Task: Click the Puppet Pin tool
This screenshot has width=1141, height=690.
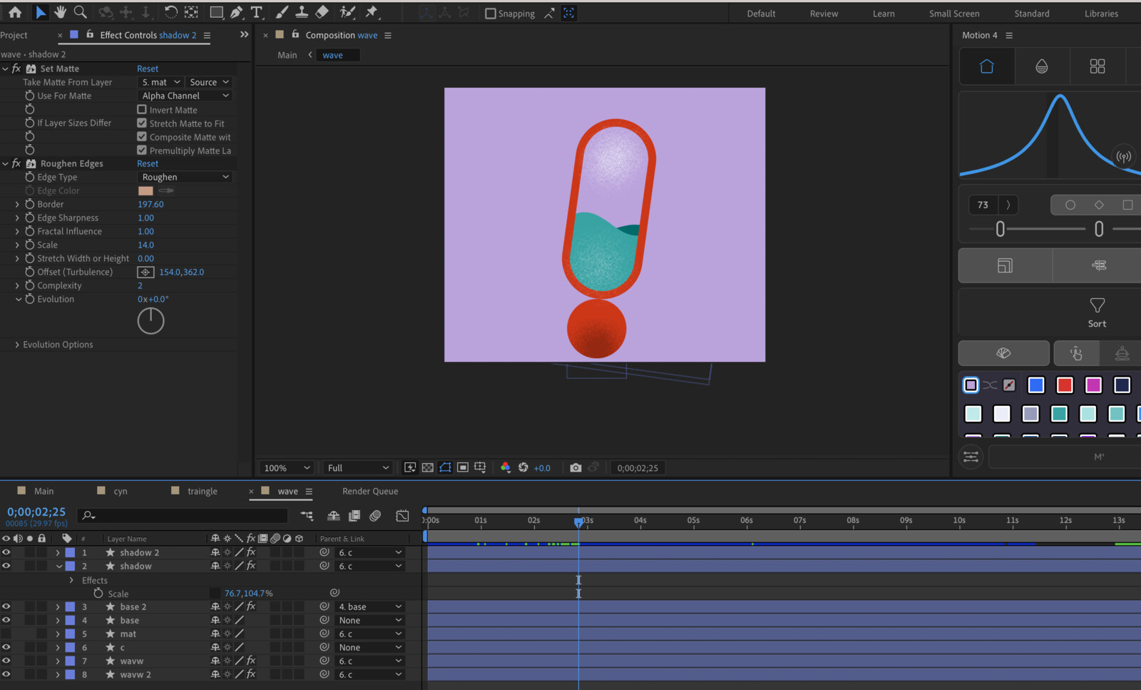Action: tap(372, 12)
